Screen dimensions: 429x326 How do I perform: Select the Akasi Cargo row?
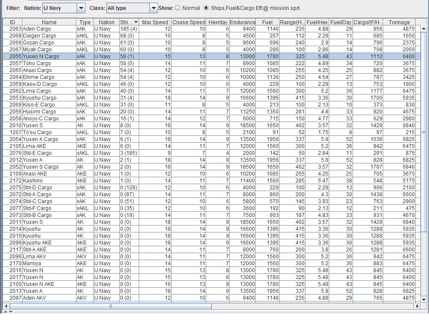(212, 70)
